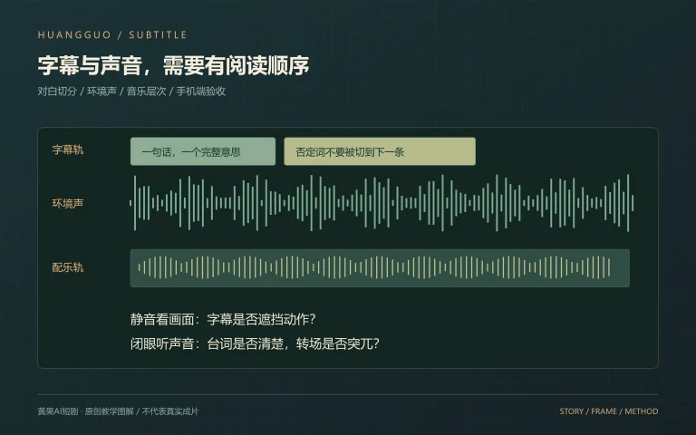Select the title 字幕与声音，需要有阅读顺序
The image size is (696, 435).
point(173,65)
